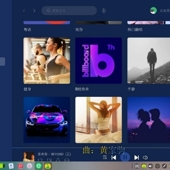170x170 pixels.
Task: Open the system settings gear in dock
Action: point(29,166)
